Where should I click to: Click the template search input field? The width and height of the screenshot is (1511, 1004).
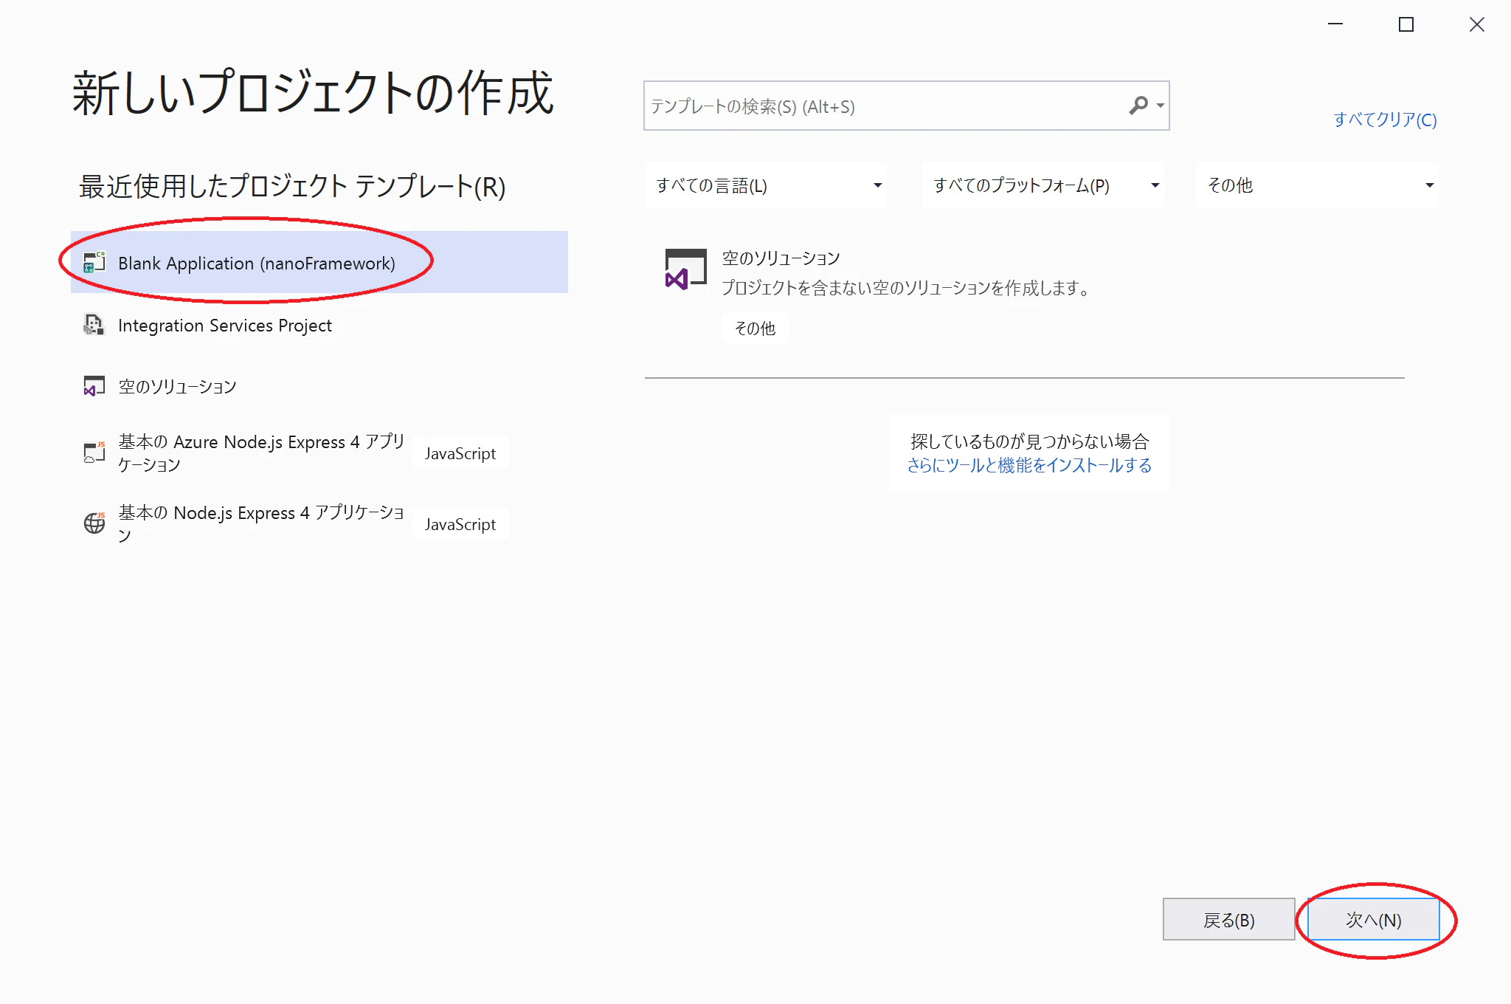coord(848,106)
